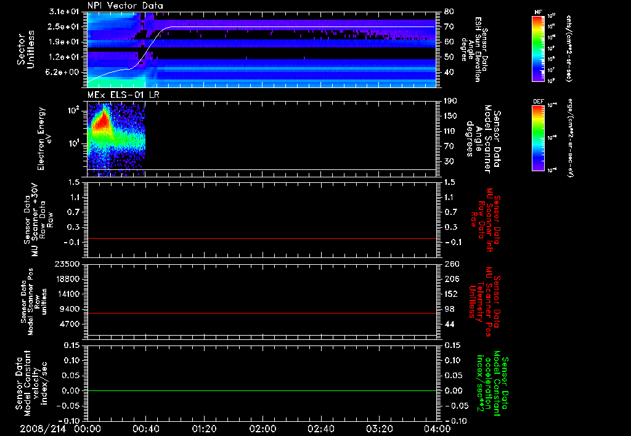Click the 1.2e+01 sector tick value
Screen dimensions: 631x436
63,57
